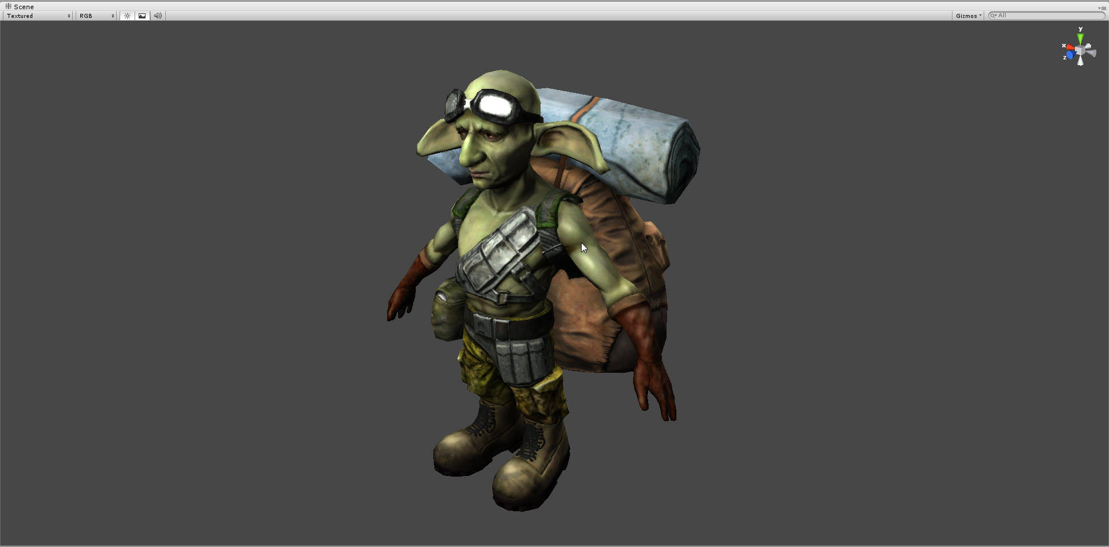
Task: Select the Scene tab
Action: pyautogui.click(x=23, y=6)
